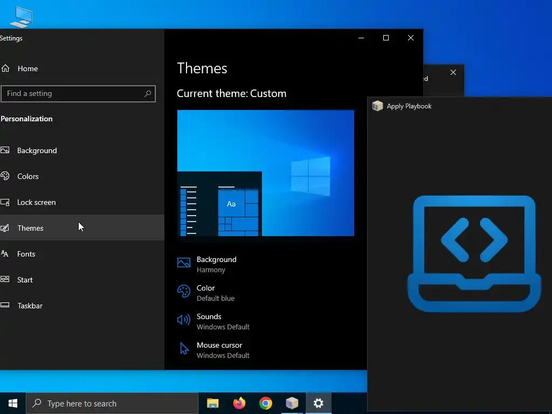
Task: Open the Fonts settings page
Action: tap(82, 254)
